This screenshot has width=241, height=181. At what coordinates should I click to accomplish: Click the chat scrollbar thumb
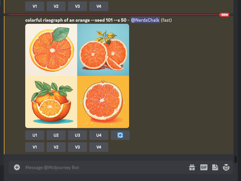(236, 159)
